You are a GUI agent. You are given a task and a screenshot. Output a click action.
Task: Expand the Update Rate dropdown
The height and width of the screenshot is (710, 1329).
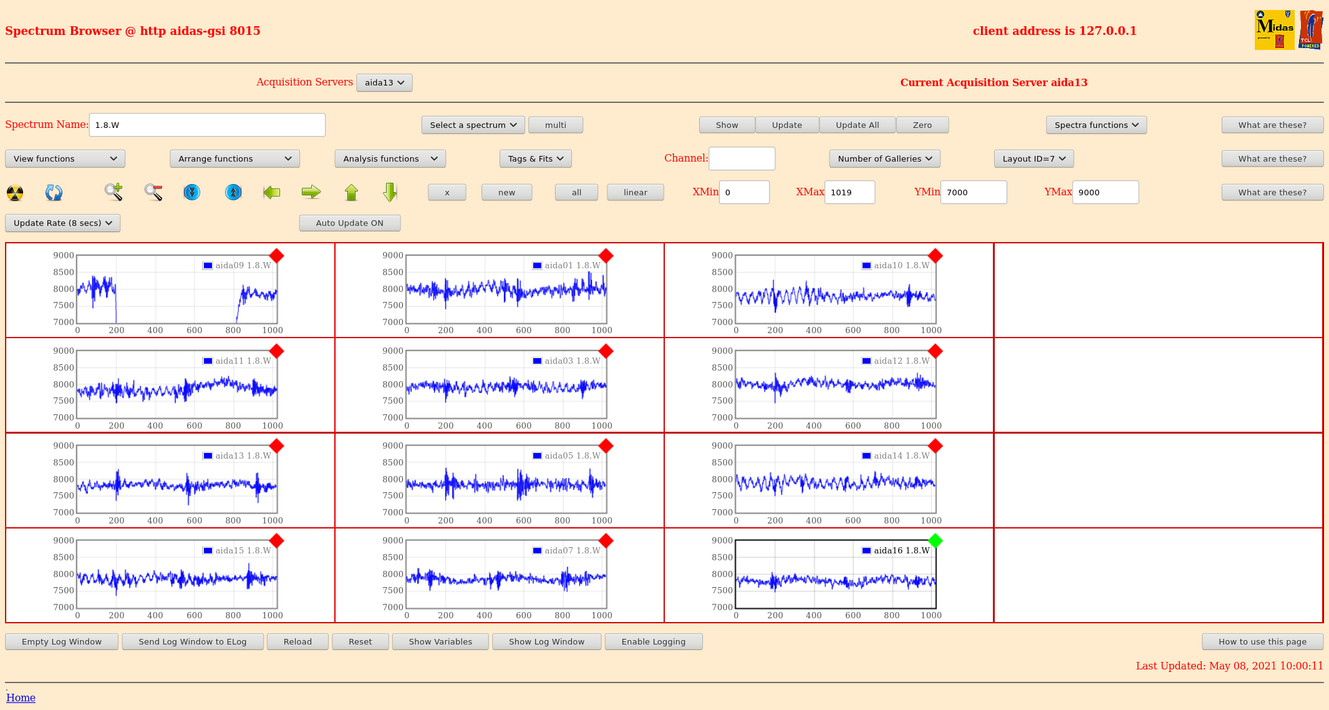pyautogui.click(x=62, y=223)
